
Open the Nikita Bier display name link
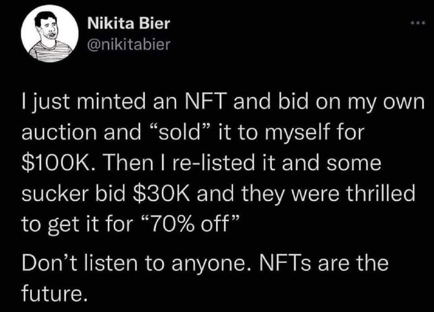coord(129,23)
